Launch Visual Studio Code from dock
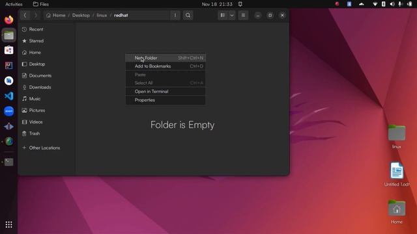 8,96
